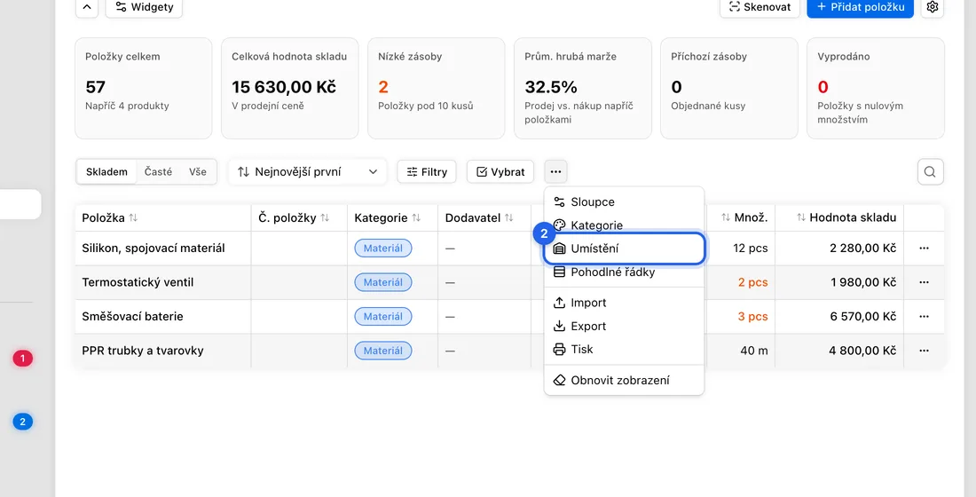Image resolution: width=976 pixels, height=497 pixels.
Task: Click the 6 570,00 Kč stock value
Action: click(862, 316)
